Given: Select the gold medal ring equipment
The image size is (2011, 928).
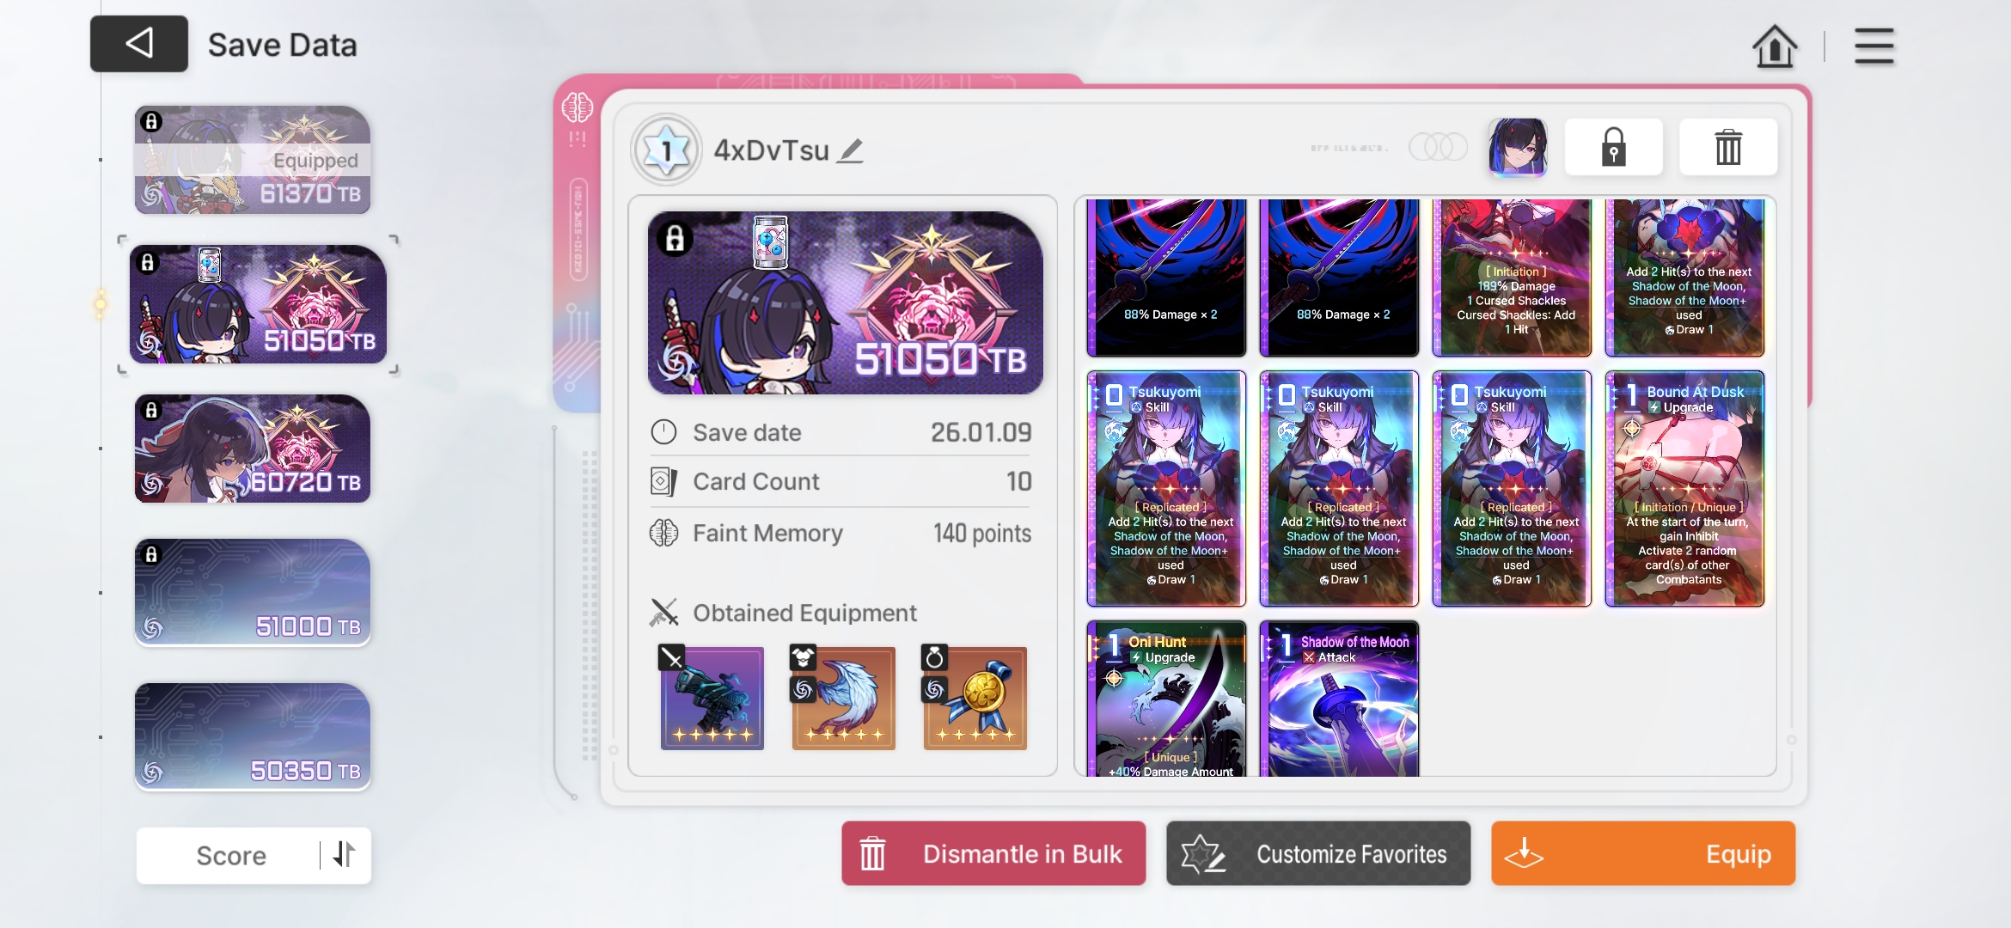Looking at the screenshot, I should [x=975, y=698].
